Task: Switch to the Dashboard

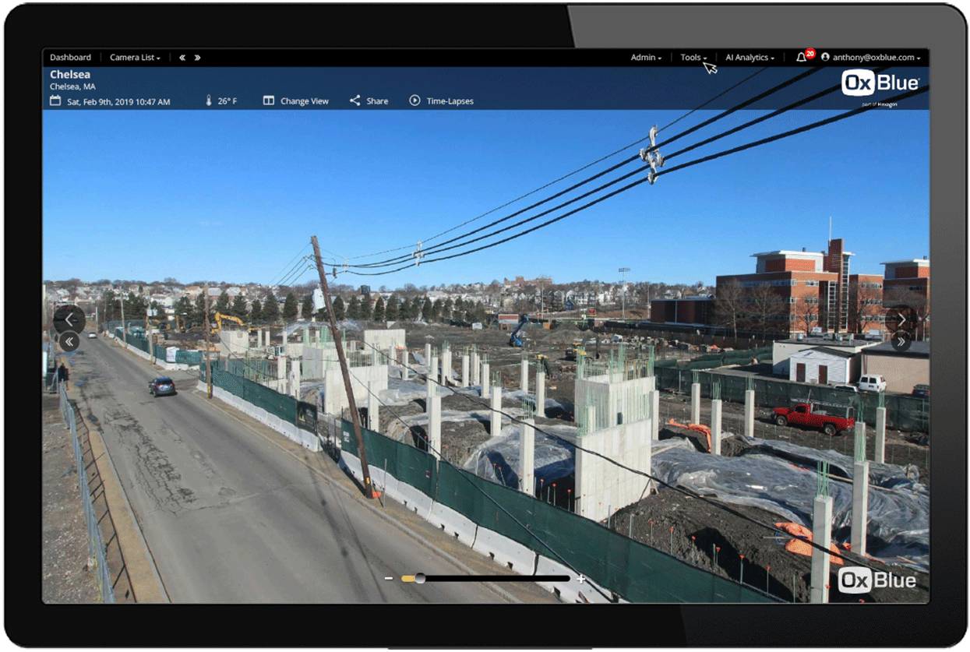Action: (x=70, y=57)
